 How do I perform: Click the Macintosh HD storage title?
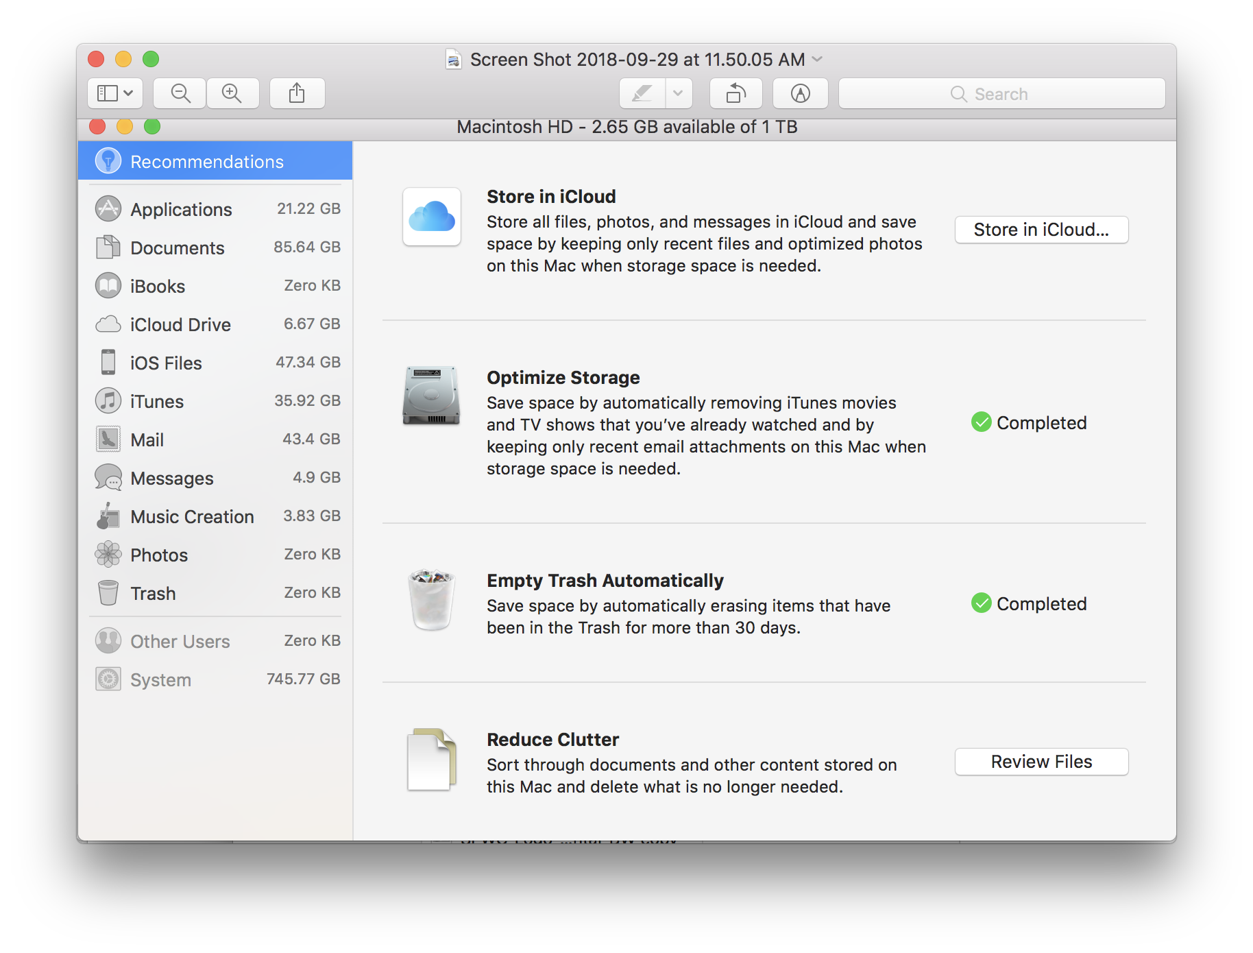click(x=627, y=127)
